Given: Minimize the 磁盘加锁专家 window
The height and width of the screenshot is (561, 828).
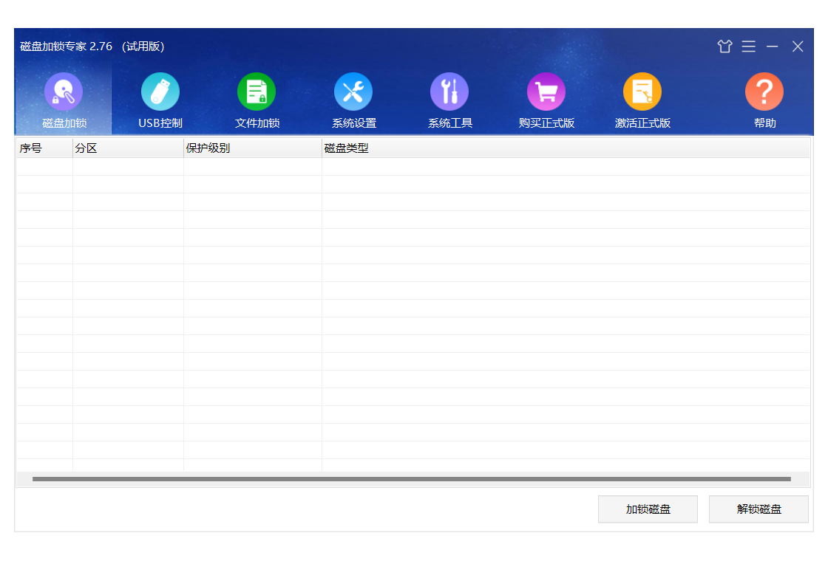Looking at the screenshot, I should click(772, 47).
